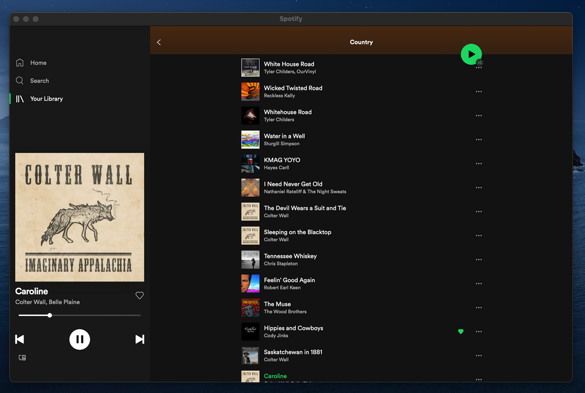Open more options for Wicked Twisted Road
The height and width of the screenshot is (393, 585).
479,92
